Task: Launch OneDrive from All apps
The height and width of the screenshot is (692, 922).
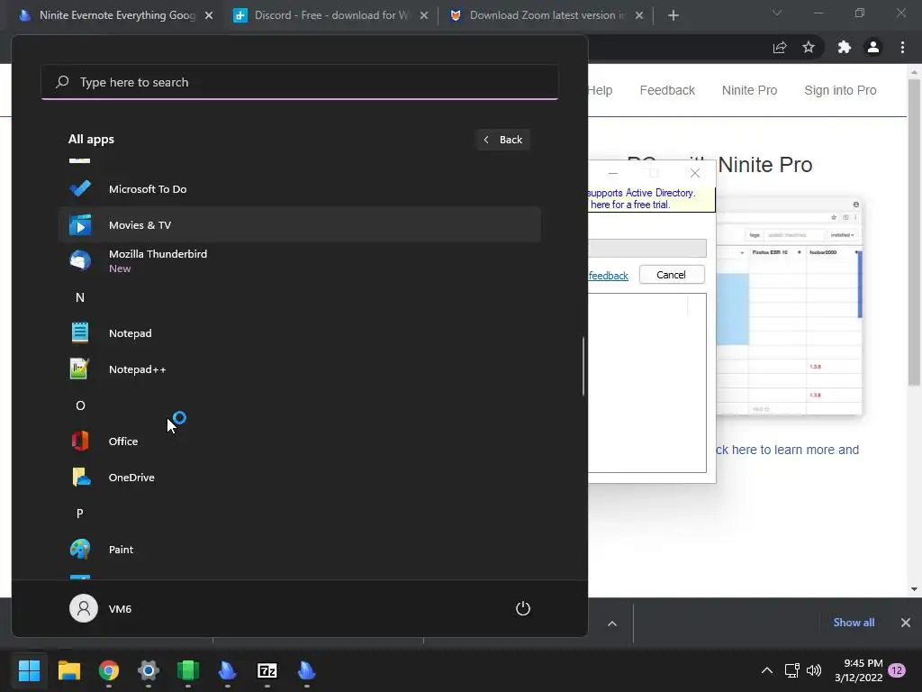Action: [299, 478]
